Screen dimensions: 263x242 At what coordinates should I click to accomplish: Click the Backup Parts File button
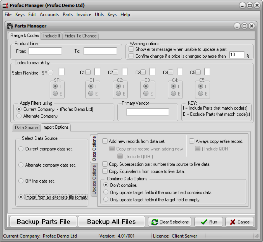pos(43,222)
